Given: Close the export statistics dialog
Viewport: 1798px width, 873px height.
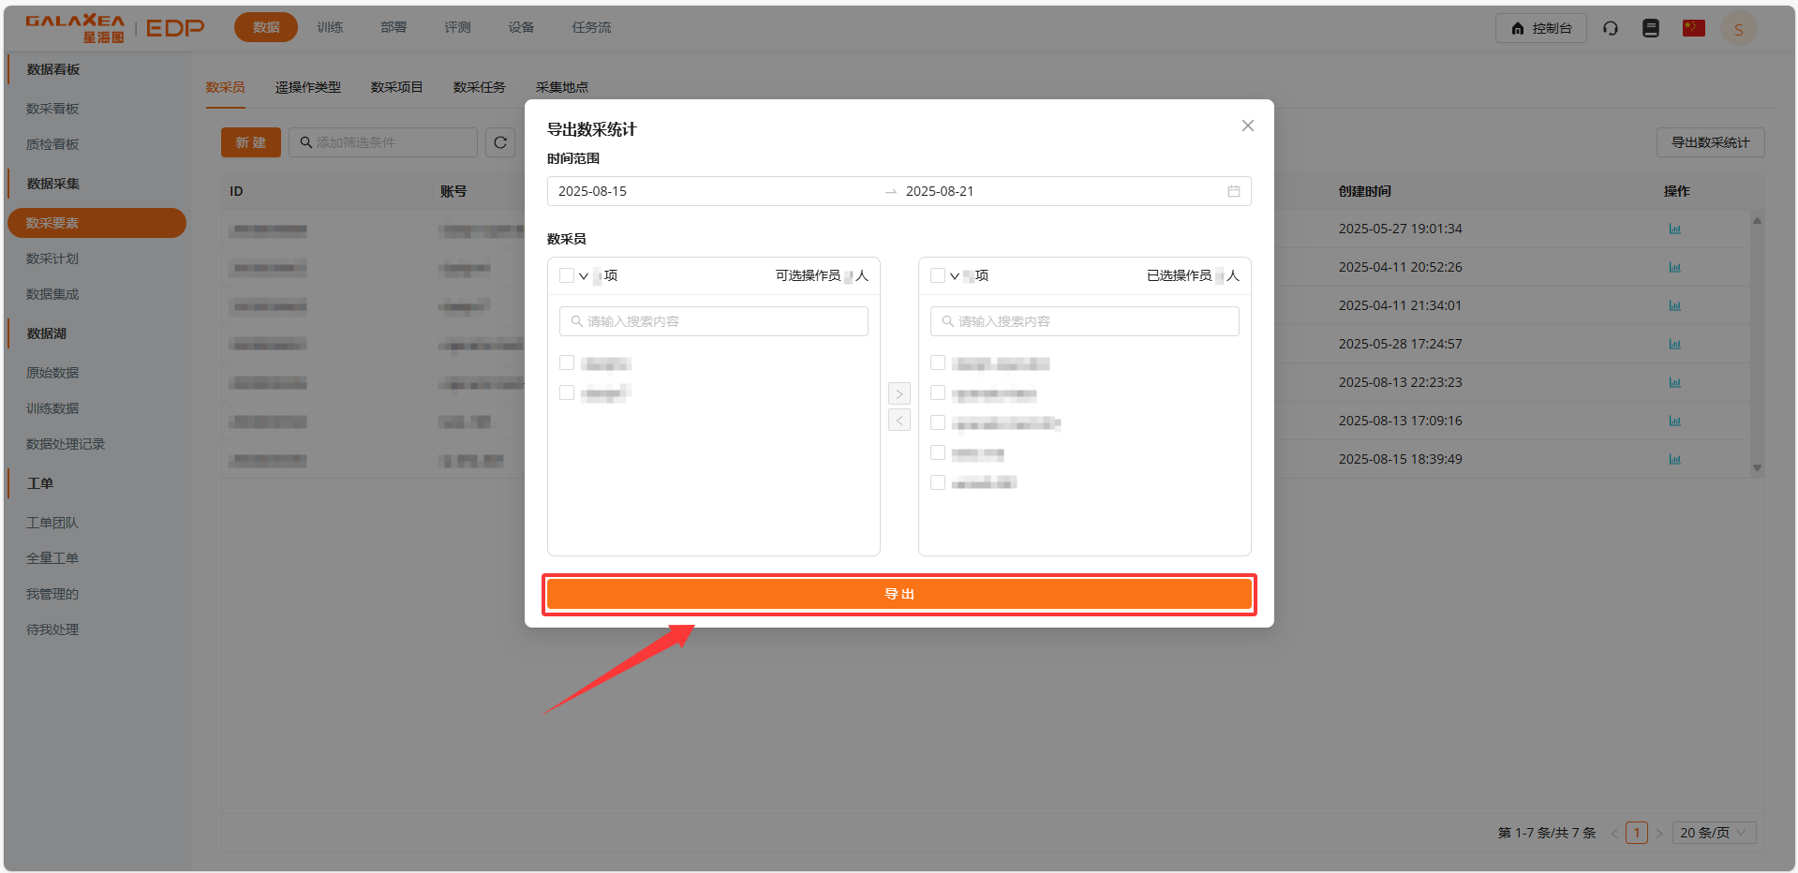Looking at the screenshot, I should tap(1247, 126).
